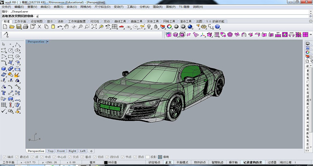
Task: Switch to the Front viewport tab
Action: coord(61,151)
